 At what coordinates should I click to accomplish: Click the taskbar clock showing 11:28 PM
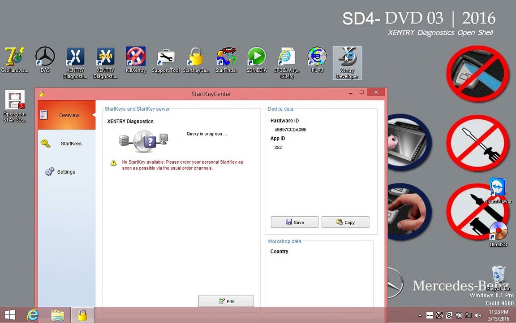498,315
